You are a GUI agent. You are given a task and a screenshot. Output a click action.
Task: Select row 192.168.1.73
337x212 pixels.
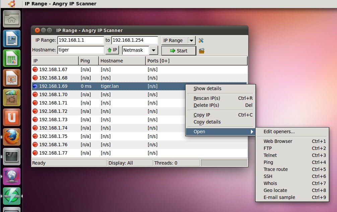109,120
